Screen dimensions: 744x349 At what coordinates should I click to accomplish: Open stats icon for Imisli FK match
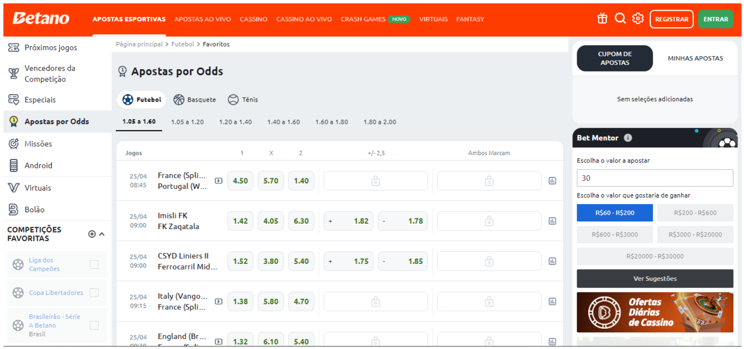coord(552,221)
